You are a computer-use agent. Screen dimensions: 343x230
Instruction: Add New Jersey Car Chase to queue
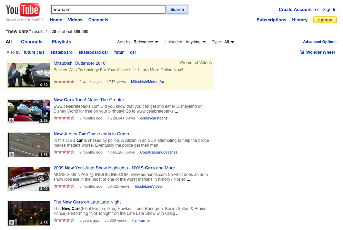point(11,155)
